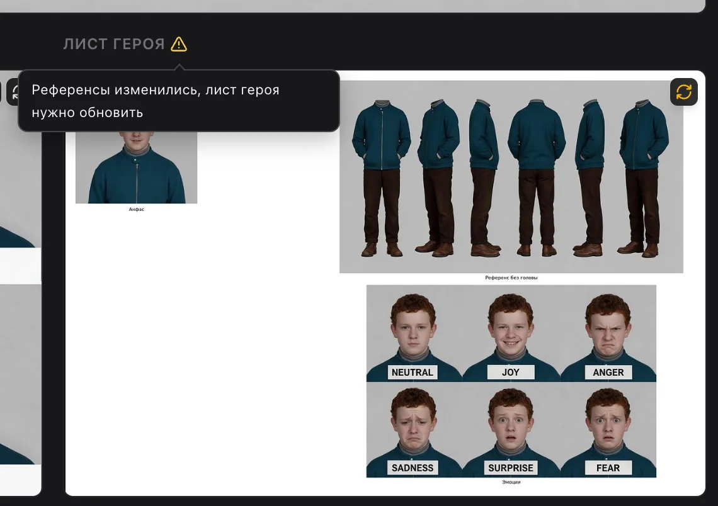Open the headless body reference image
Image resolution: width=718 pixels, height=506 pixels.
tap(511, 177)
